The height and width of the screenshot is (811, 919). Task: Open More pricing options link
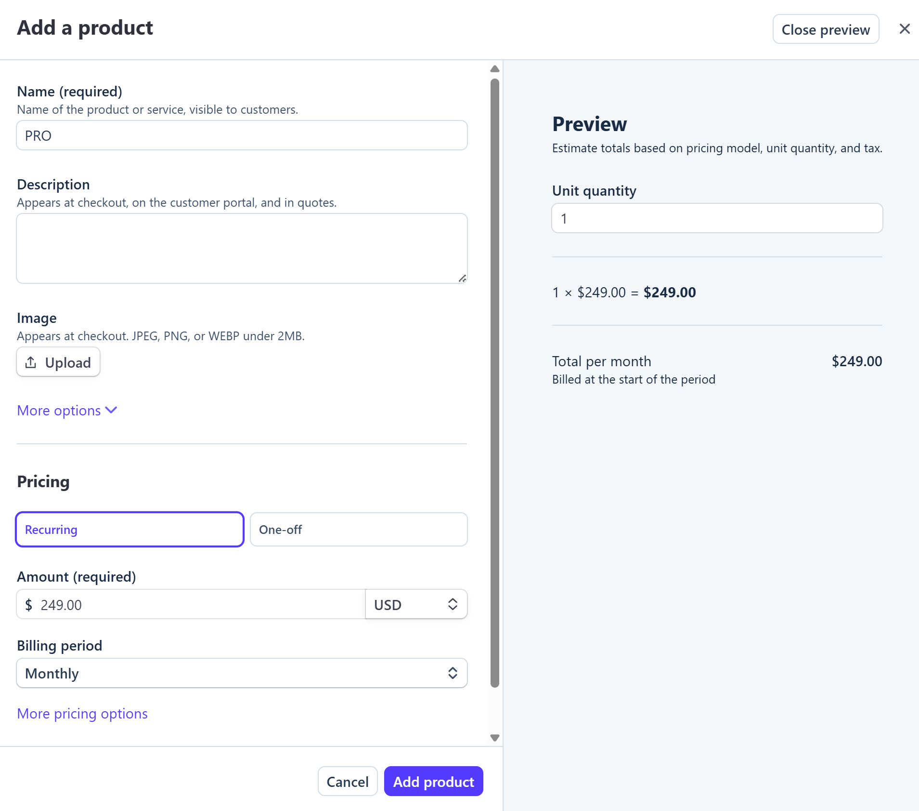point(82,714)
